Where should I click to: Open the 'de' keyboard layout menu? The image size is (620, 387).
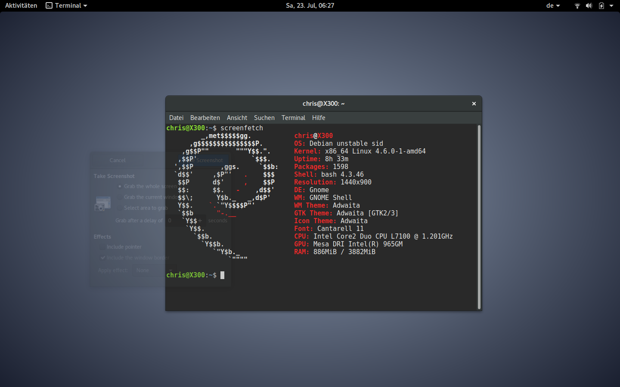pyautogui.click(x=553, y=6)
